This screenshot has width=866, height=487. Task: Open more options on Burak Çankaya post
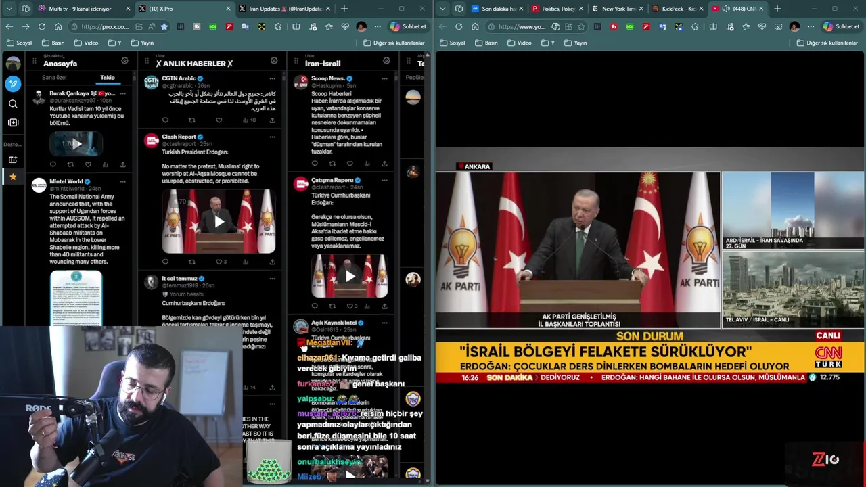tap(122, 93)
